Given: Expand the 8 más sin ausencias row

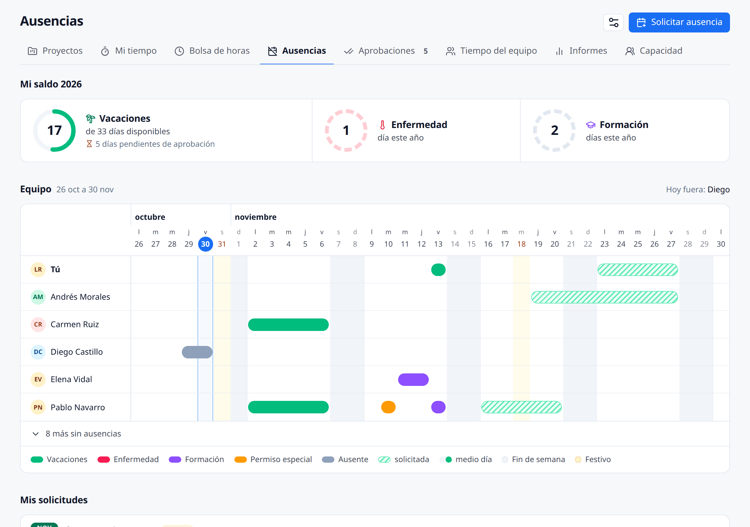Looking at the screenshot, I should click(375, 434).
